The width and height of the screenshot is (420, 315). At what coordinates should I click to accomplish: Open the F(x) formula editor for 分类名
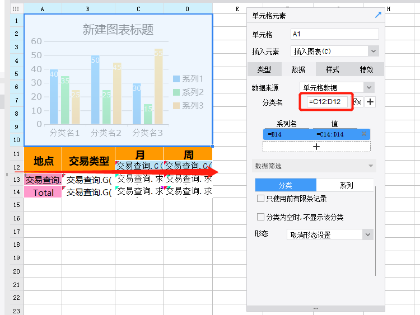coord(357,102)
